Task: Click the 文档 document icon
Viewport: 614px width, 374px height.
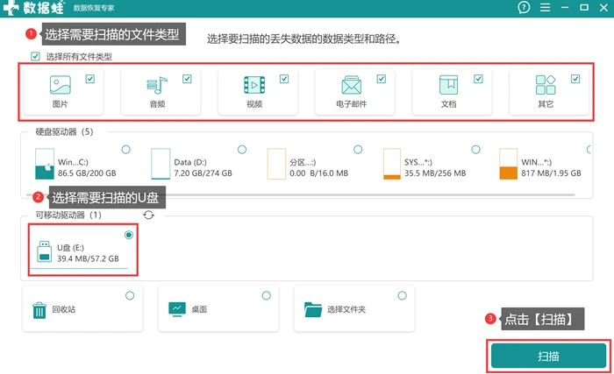Action: click(448, 85)
